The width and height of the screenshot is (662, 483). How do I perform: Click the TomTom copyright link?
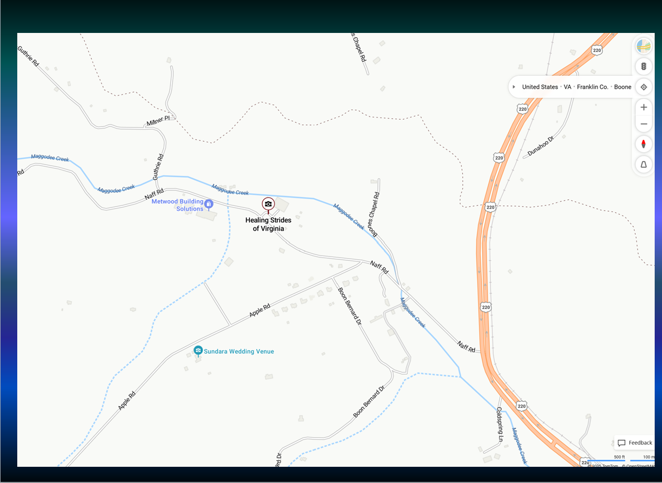coord(604,465)
